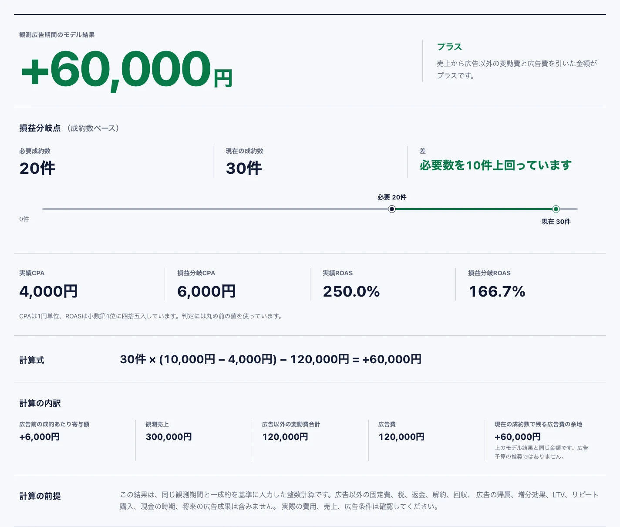This screenshot has width=620, height=527.
Task: Click the 観測広告期間のモデル結果 label
Action: [57, 35]
